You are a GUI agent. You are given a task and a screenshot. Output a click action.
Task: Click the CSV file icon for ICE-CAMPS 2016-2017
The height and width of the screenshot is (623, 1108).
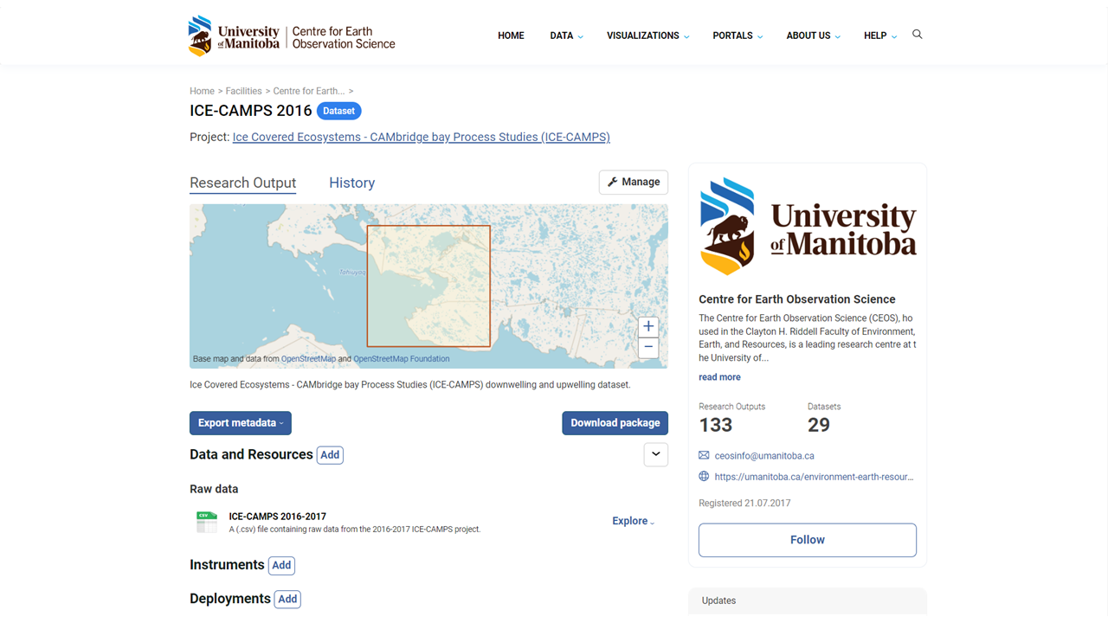click(x=207, y=522)
